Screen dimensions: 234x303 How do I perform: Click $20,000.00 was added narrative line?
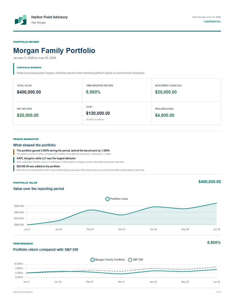pyautogui.click(x=38, y=166)
